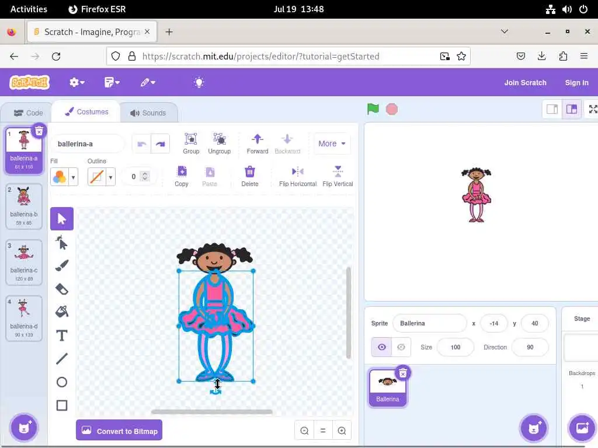Click the green flag to run
This screenshot has height=448, width=598.
373,109
